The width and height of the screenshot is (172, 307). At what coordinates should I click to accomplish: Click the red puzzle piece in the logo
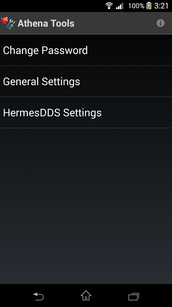(x=4, y=20)
